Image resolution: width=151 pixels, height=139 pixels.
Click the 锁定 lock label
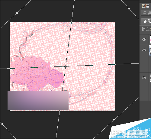[146, 29]
